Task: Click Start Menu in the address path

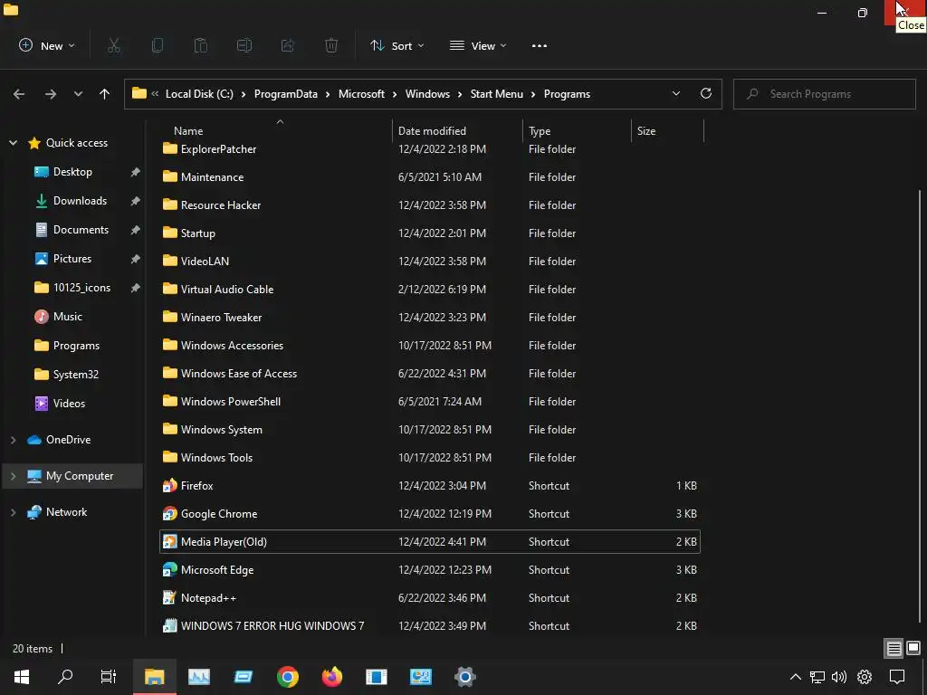Action: (497, 94)
